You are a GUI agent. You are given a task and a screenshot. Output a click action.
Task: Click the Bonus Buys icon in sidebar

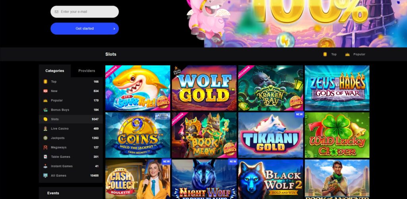(45, 110)
